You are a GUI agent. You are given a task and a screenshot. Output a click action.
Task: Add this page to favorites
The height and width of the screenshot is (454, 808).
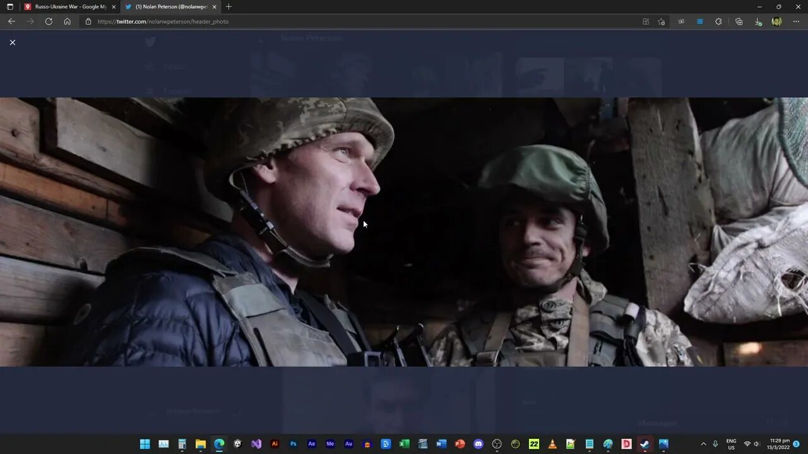[661, 21]
